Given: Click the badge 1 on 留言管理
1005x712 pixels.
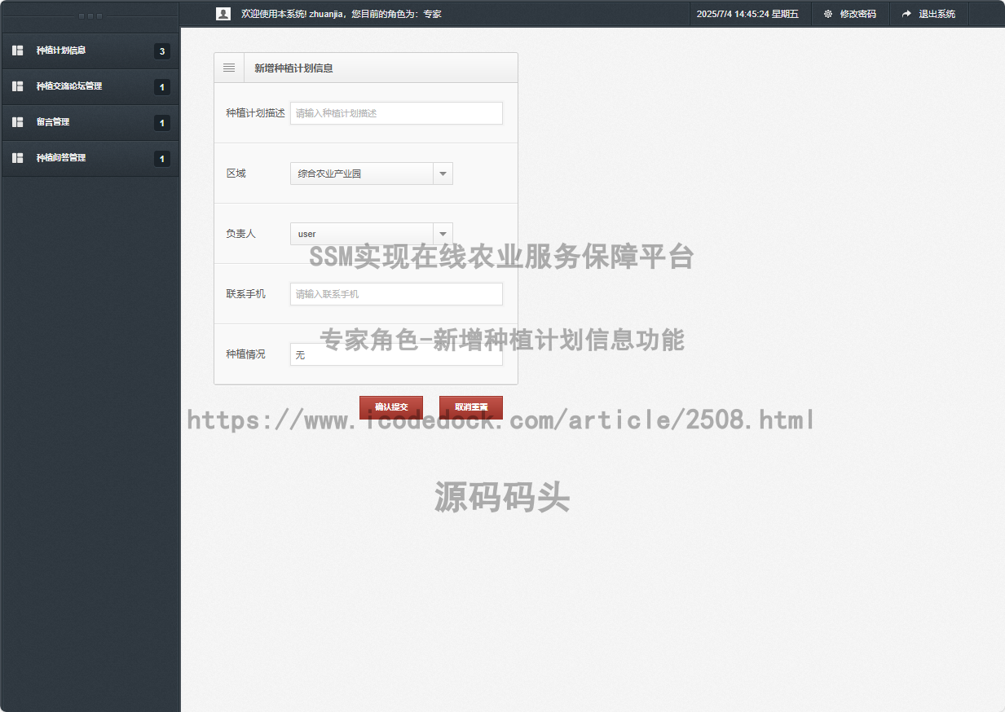Looking at the screenshot, I should [162, 123].
